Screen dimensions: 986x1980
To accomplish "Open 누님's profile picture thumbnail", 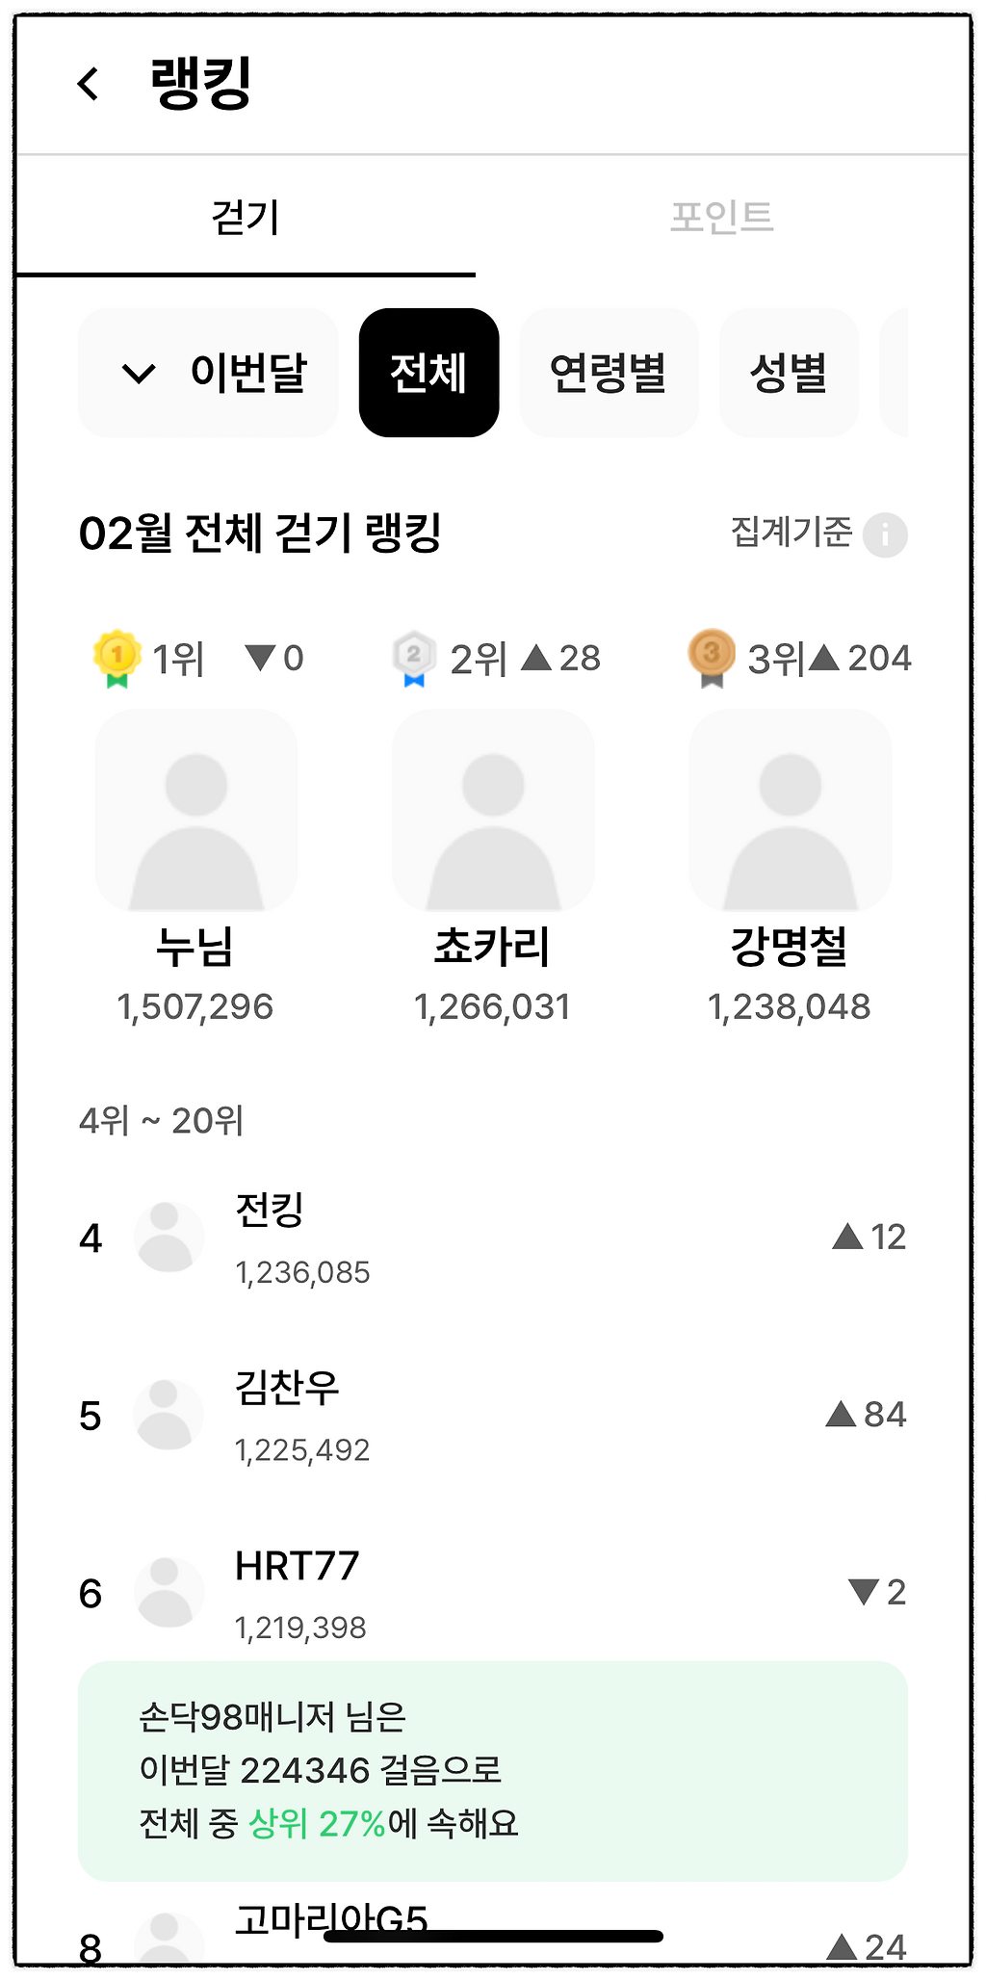I will 196,810.
